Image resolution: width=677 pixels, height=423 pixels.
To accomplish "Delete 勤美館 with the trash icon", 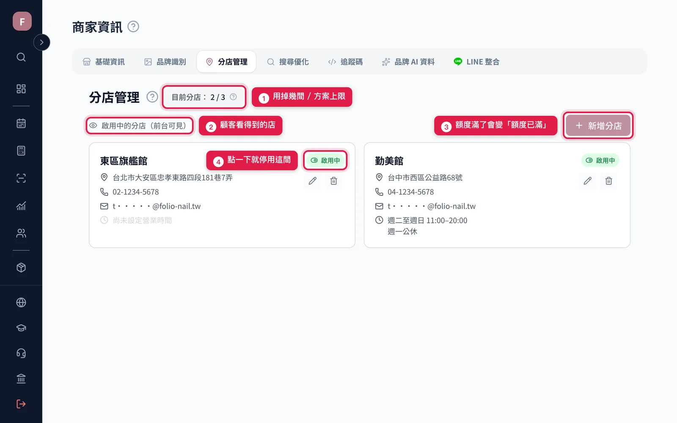I will pos(609,181).
